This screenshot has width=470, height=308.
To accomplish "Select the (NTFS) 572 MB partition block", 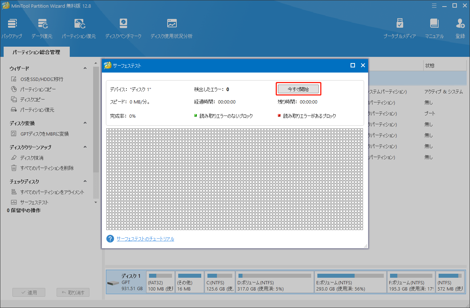I will pyautogui.click(x=450, y=282).
